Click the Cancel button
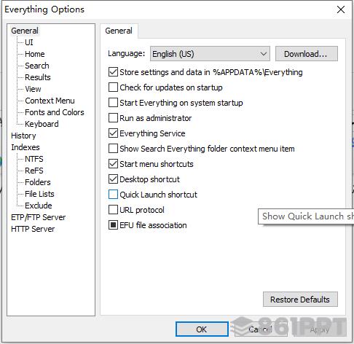The width and height of the screenshot is (354, 344). click(261, 329)
